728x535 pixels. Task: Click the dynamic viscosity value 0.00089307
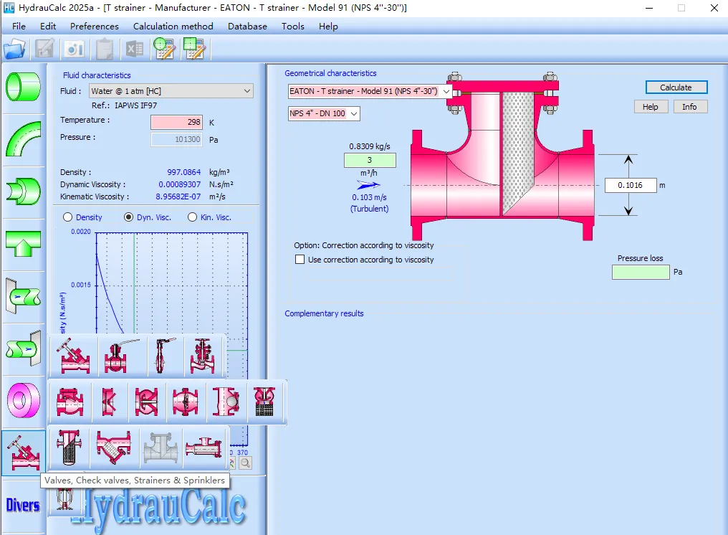coord(180,184)
